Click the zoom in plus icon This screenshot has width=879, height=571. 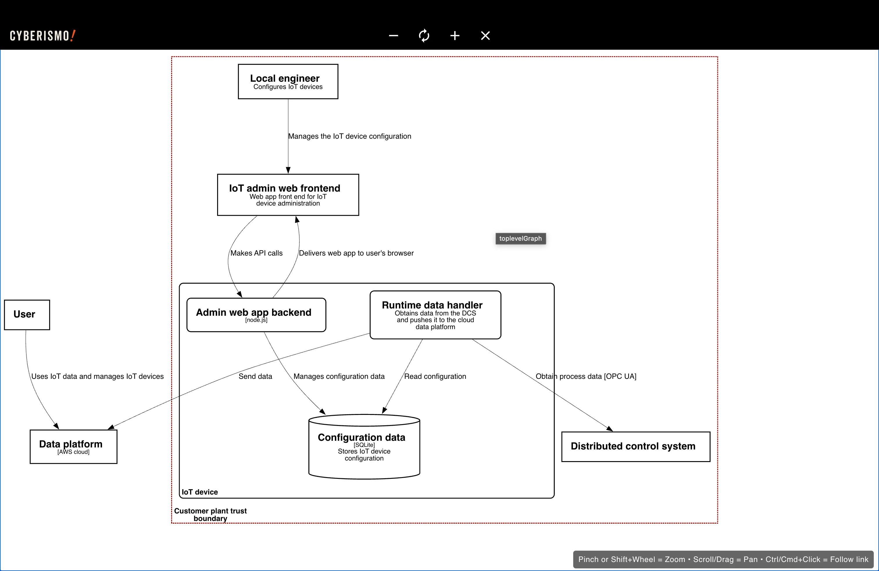click(455, 36)
